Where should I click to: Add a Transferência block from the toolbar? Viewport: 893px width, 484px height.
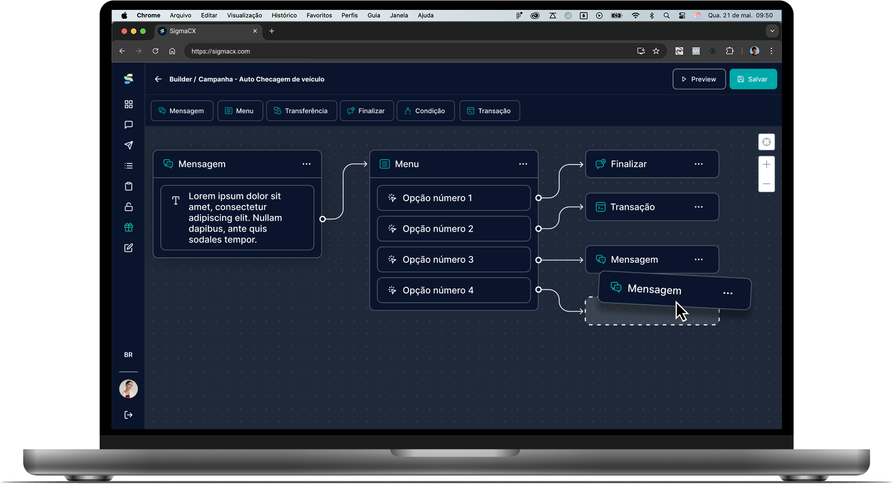click(x=301, y=111)
